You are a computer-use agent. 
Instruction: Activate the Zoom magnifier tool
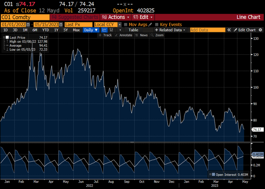tap(157, 35)
